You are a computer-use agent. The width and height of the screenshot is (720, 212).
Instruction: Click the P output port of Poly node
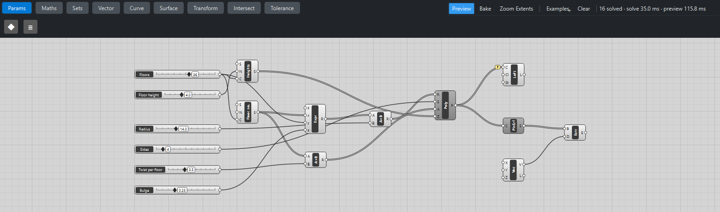coord(455,105)
